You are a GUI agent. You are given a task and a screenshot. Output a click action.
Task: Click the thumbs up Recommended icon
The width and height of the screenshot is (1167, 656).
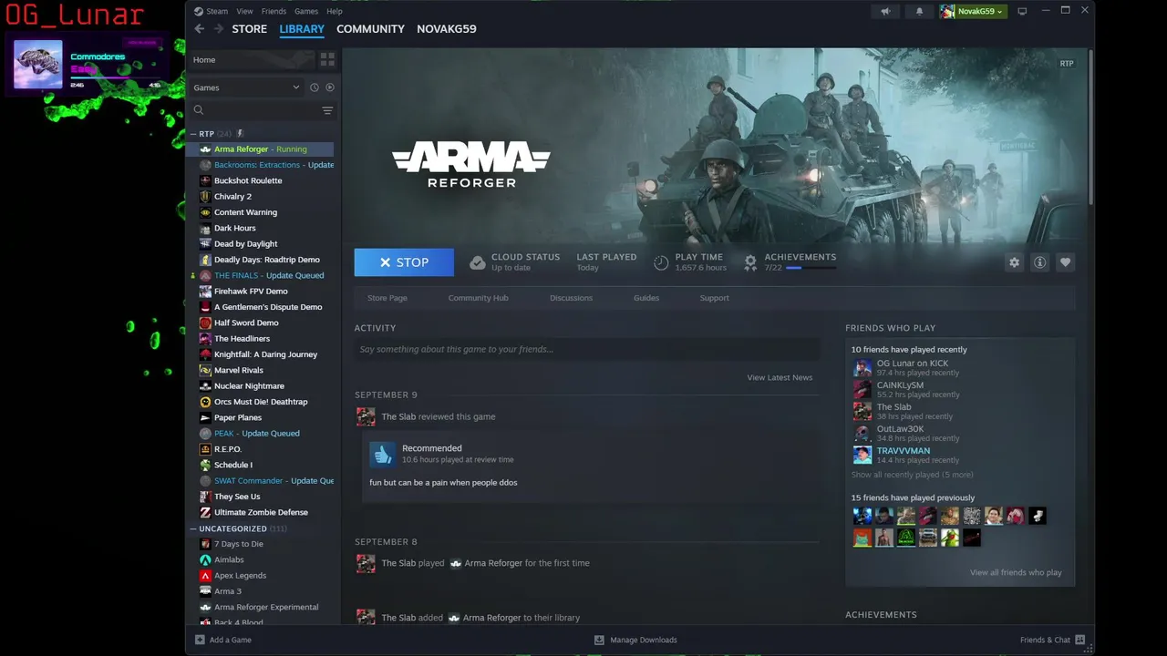coord(382,454)
